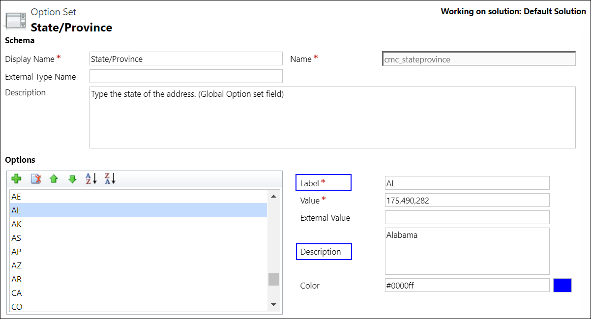Viewport: 591px width, 319px height.
Task: Click the External Type Name field
Action: click(186, 76)
